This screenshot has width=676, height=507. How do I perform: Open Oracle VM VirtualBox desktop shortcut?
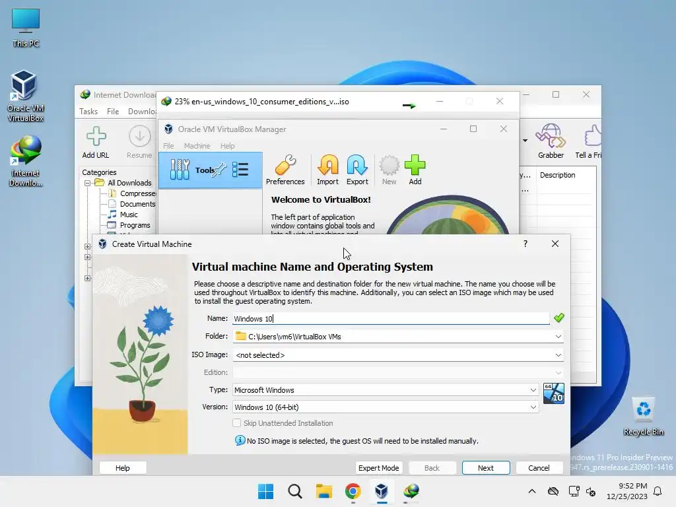tap(25, 96)
